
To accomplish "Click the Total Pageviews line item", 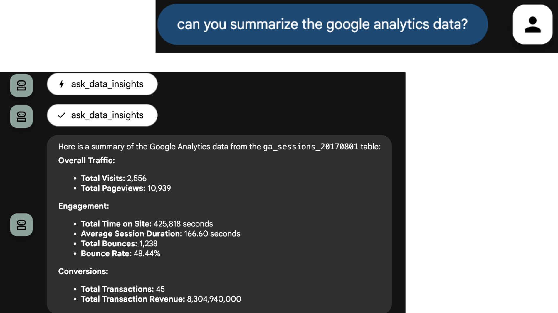I will [x=126, y=188].
